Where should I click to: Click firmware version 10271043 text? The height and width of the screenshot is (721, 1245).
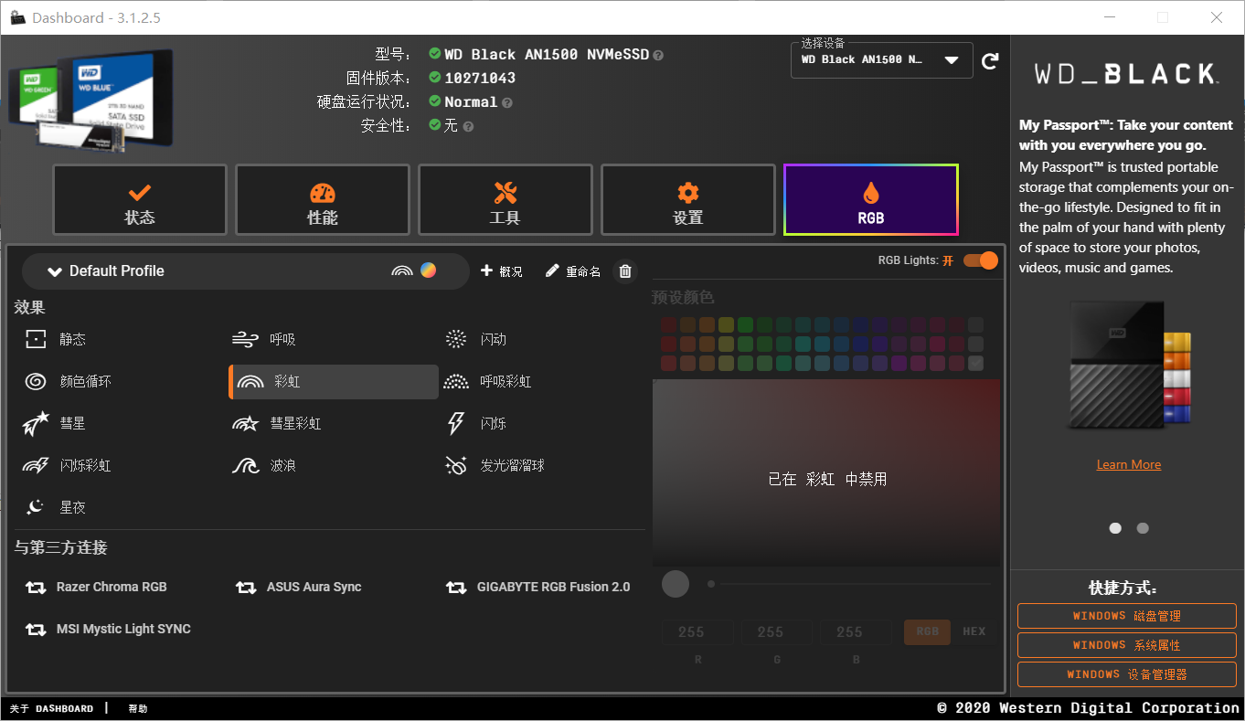pyautogui.click(x=480, y=79)
